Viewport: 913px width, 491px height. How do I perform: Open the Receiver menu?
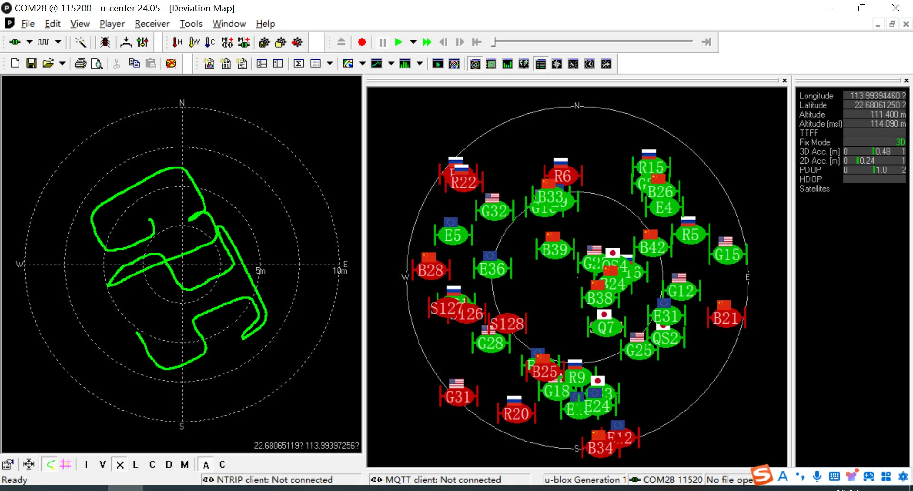pyautogui.click(x=152, y=24)
